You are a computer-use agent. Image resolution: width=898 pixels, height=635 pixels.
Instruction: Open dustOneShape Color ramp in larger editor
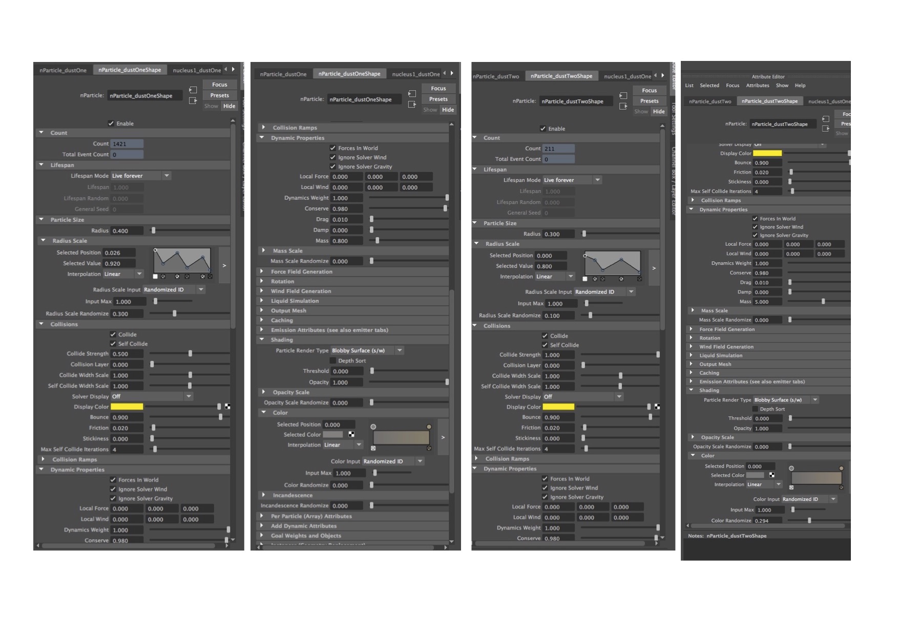[443, 437]
